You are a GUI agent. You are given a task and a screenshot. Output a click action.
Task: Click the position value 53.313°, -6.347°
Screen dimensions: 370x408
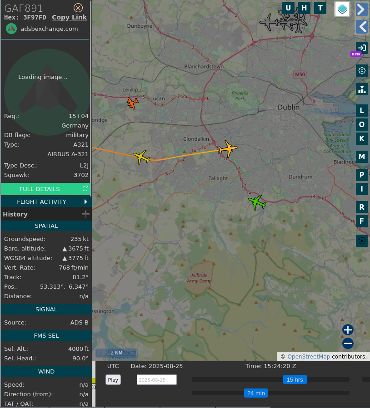coord(64,286)
